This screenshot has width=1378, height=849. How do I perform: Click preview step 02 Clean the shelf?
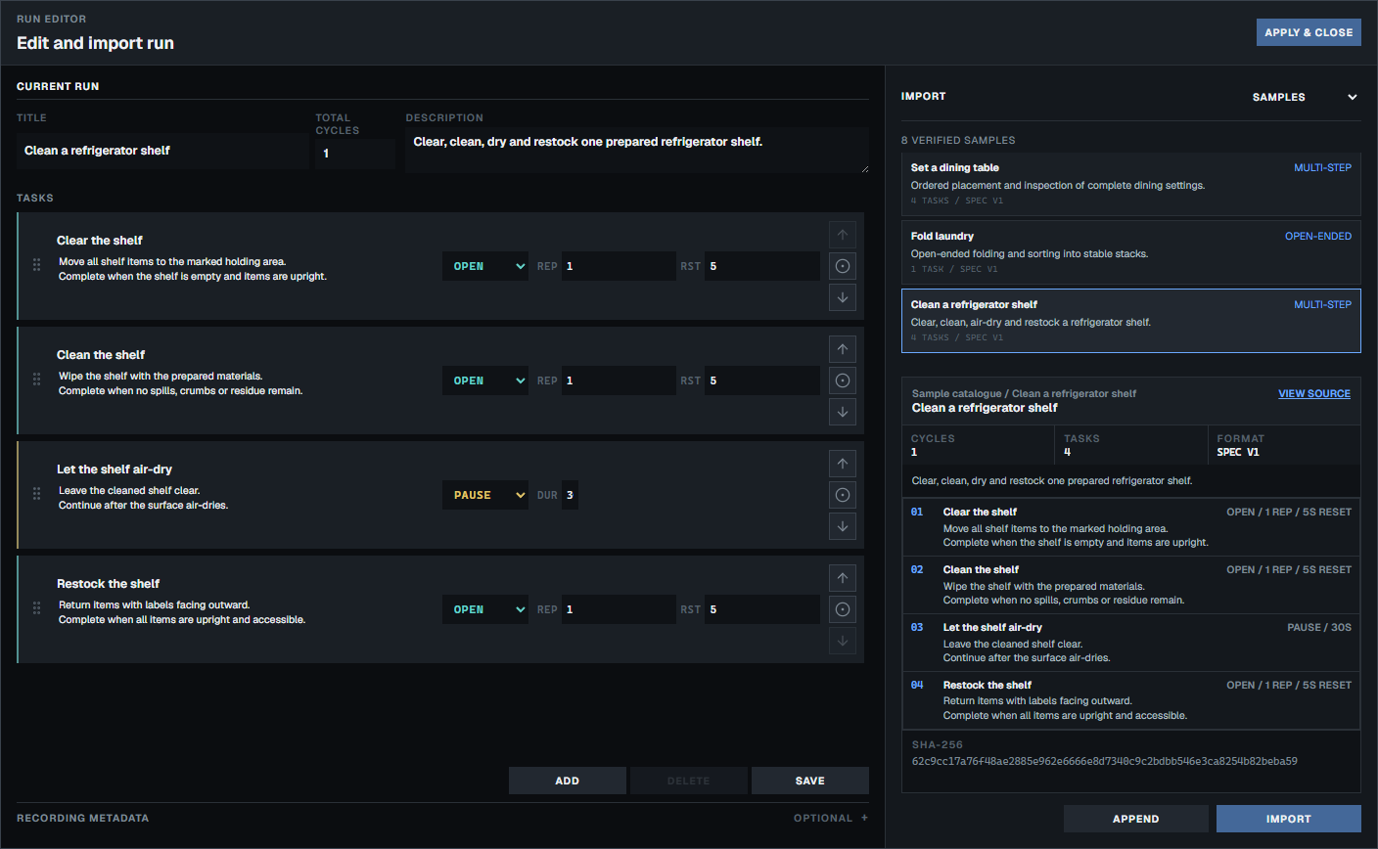coord(1131,585)
